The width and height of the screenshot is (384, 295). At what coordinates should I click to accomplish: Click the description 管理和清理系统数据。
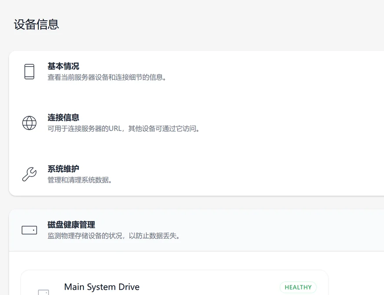click(x=80, y=180)
